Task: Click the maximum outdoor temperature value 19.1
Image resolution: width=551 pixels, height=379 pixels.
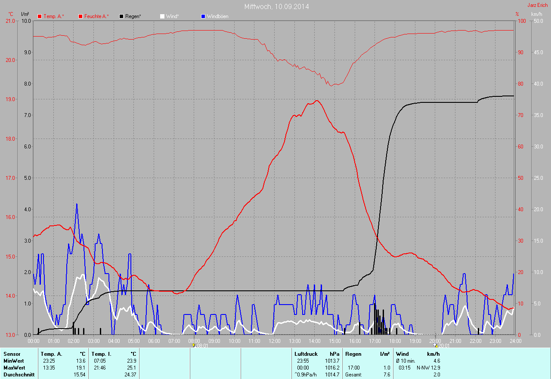Action: 81,368
